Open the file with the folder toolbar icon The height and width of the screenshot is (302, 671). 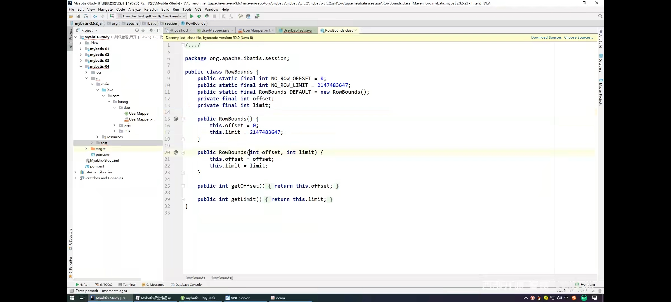click(71, 16)
